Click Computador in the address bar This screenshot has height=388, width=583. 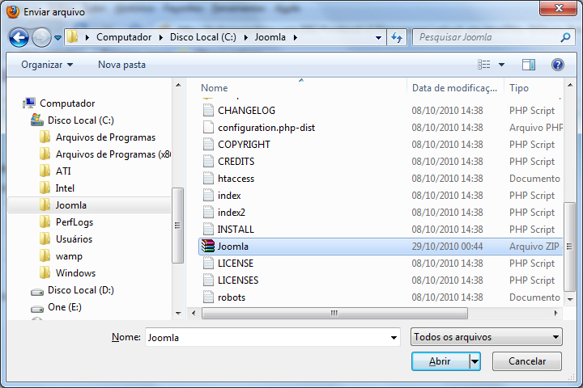click(x=124, y=37)
